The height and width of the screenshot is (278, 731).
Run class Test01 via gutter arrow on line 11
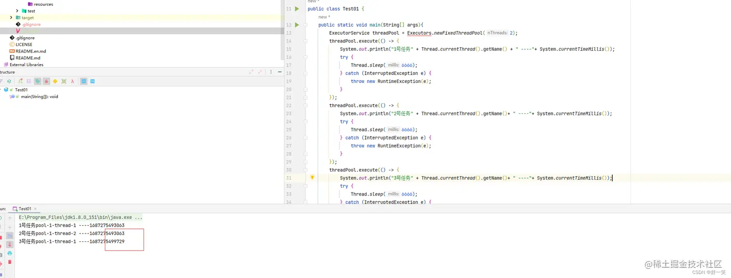(297, 9)
